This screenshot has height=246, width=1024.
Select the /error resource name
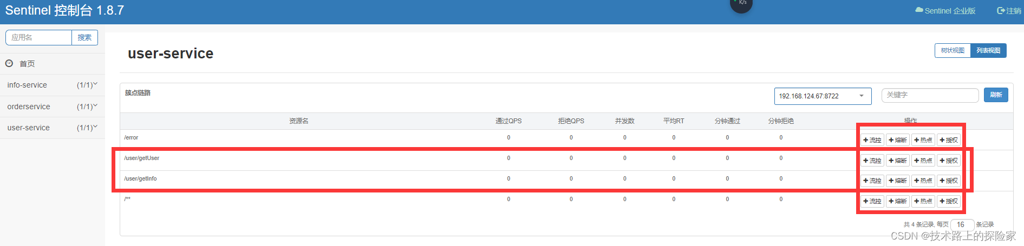[131, 137]
